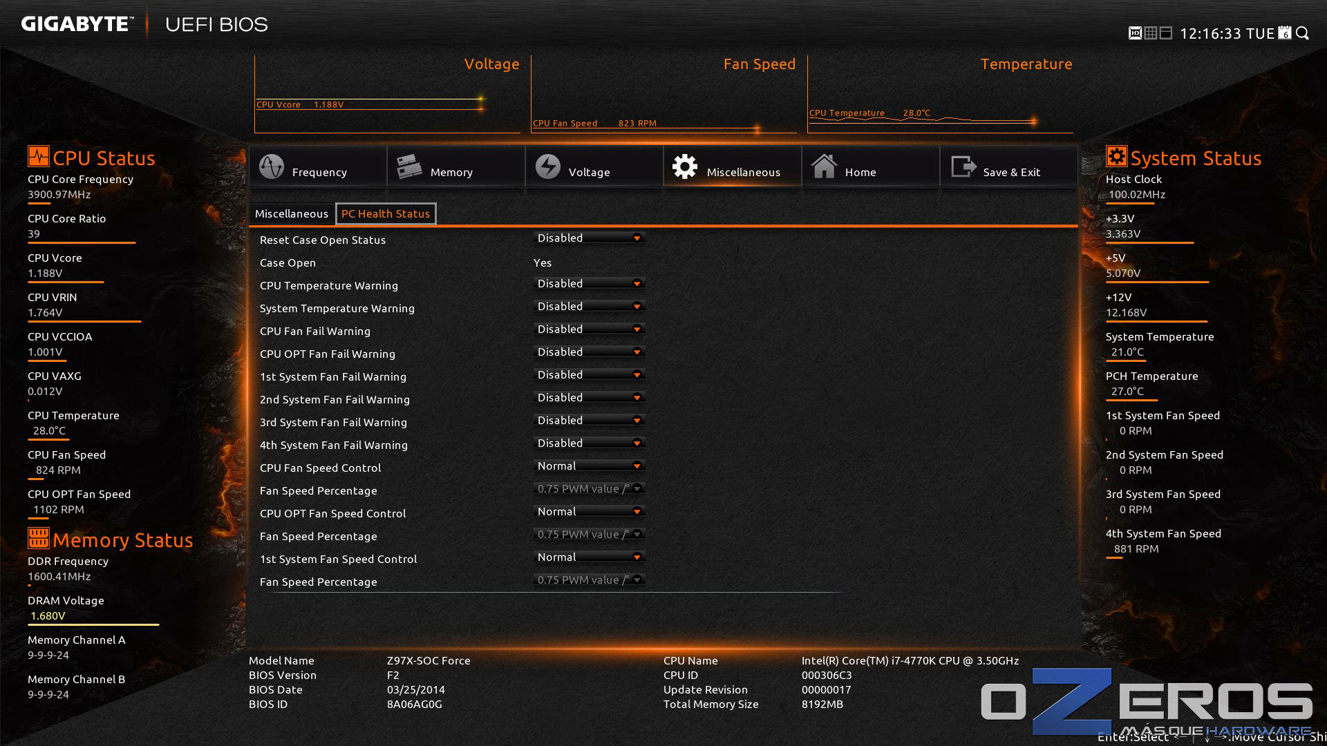Click the Total Memory Size 8192MB

coord(822,705)
